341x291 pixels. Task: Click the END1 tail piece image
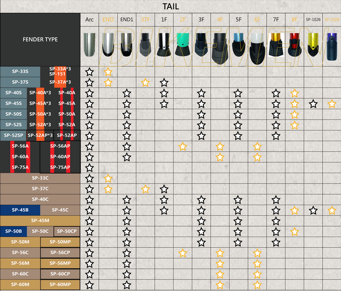(x=127, y=46)
